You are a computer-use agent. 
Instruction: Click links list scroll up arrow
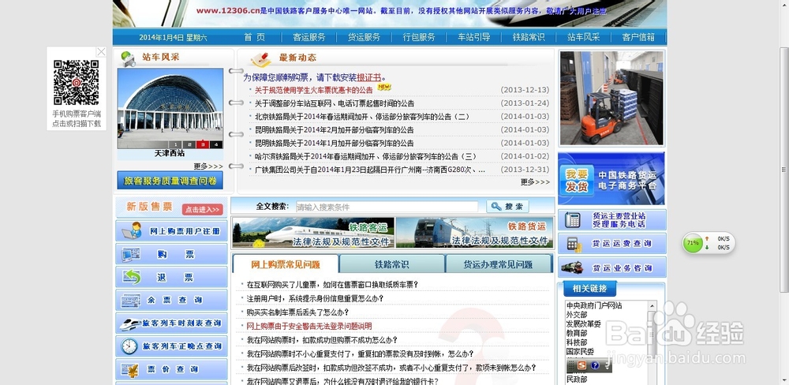tap(653, 305)
